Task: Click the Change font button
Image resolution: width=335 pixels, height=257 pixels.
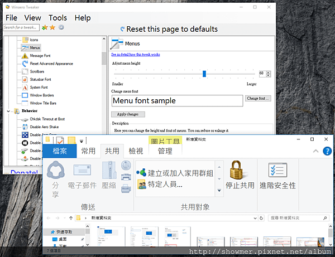Action: tap(258, 98)
